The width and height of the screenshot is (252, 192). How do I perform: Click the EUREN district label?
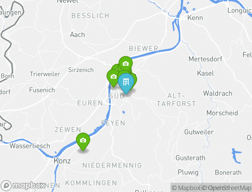tap(90, 103)
